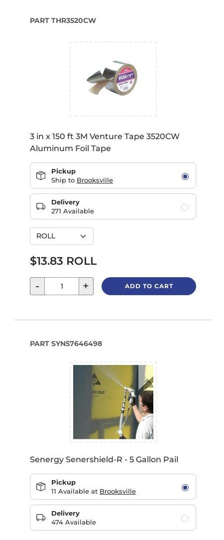The width and height of the screenshot is (224, 540).
Task: Open the ROLL unit dropdown
Action: coord(62,236)
